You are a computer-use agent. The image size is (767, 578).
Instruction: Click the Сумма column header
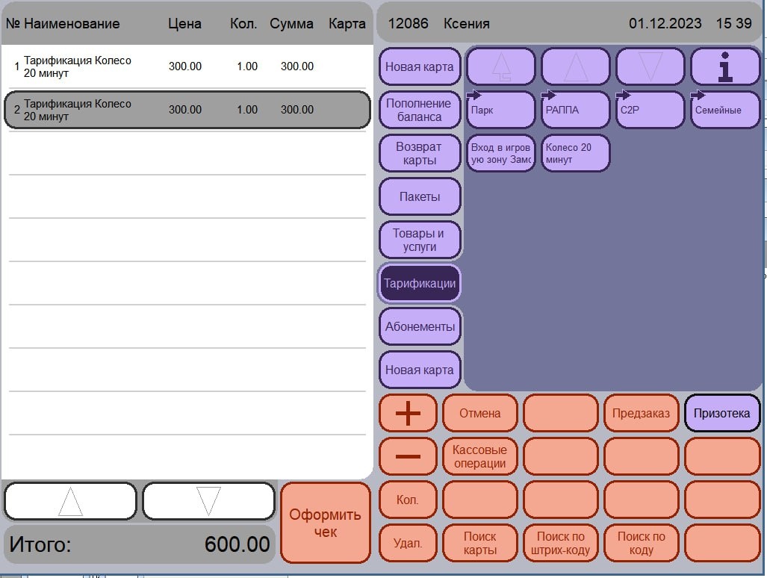pos(291,23)
